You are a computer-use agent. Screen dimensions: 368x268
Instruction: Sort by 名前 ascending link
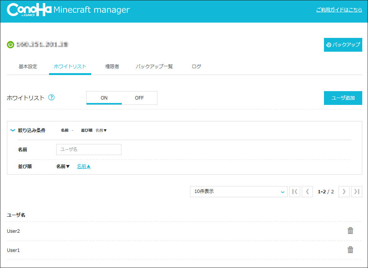(84, 167)
